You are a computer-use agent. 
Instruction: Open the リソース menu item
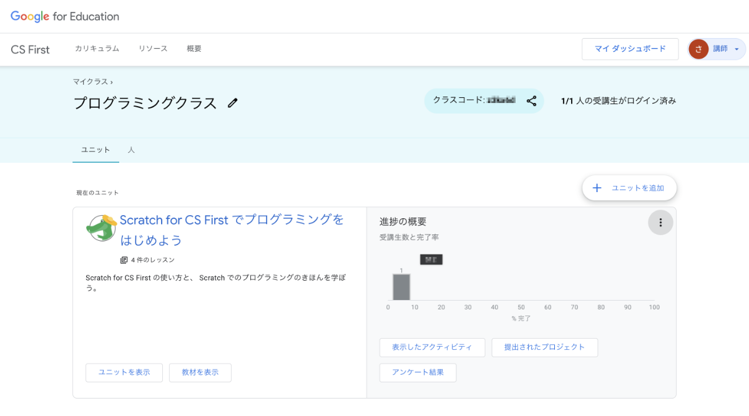click(x=152, y=49)
